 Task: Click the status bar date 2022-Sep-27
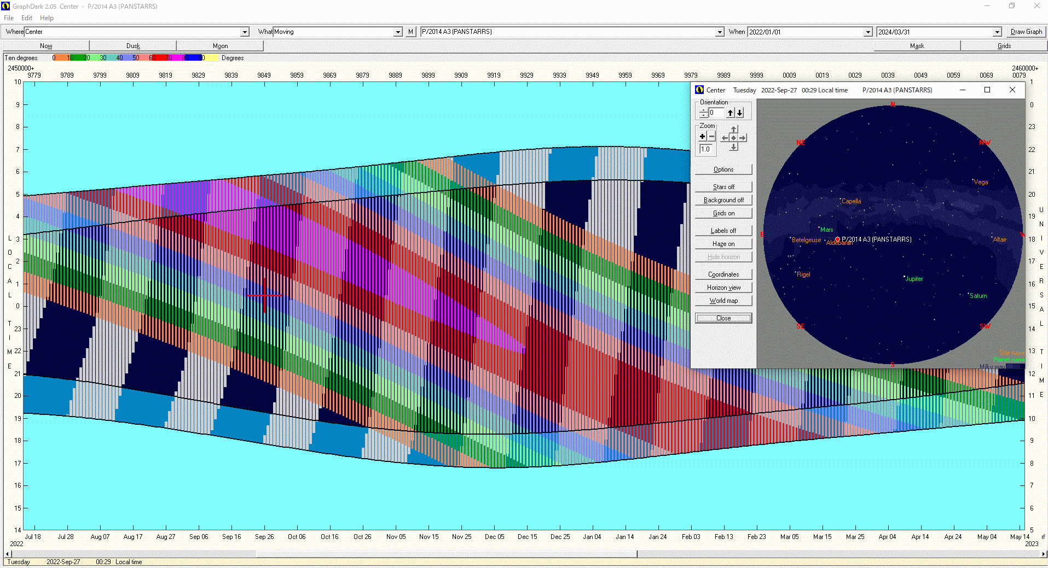click(x=63, y=562)
